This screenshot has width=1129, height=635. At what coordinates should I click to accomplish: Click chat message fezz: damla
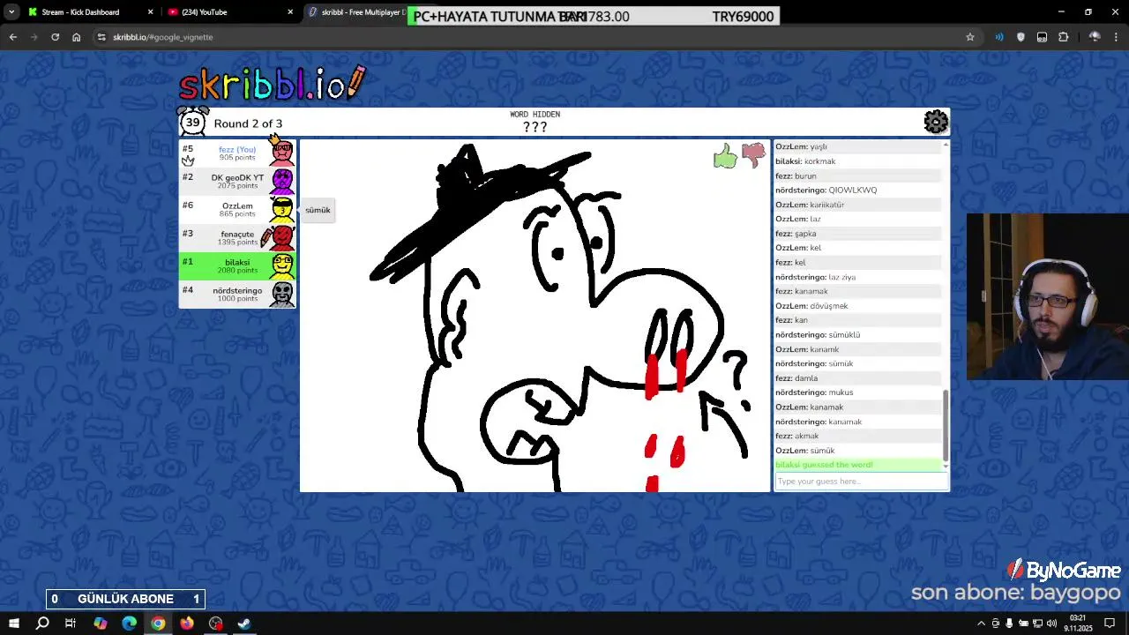click(x=796, y=378)
